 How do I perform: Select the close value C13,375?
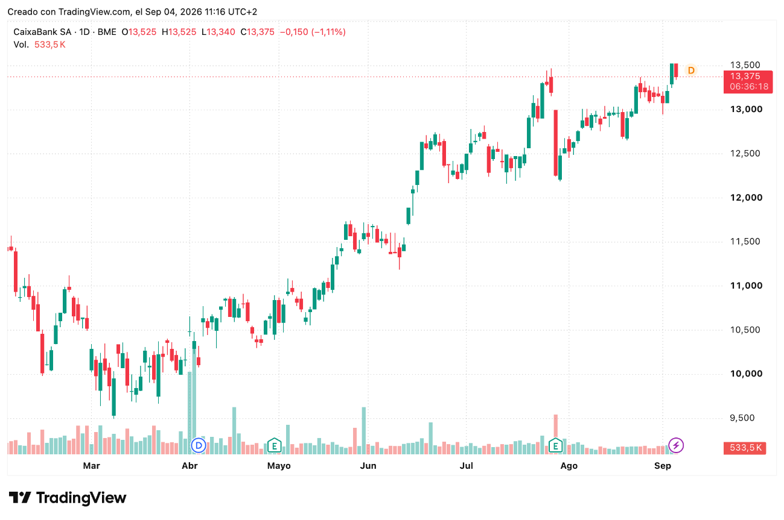pos(258,32)
